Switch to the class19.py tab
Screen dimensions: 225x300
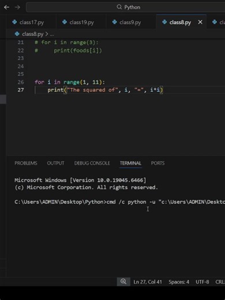(x=82, y=22)
